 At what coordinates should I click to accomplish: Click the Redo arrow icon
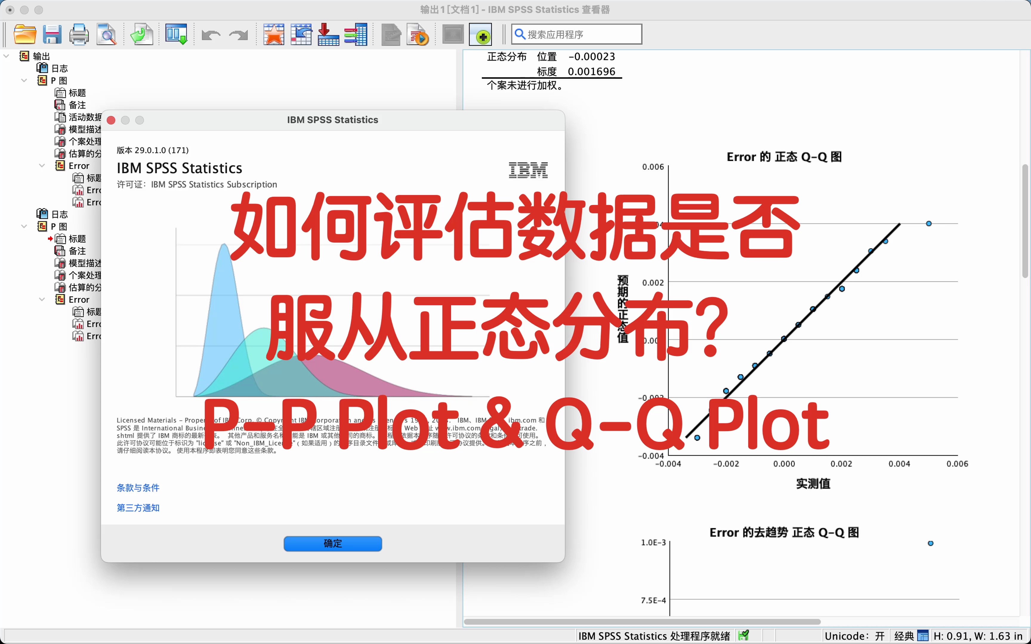[x=238, y=35]
